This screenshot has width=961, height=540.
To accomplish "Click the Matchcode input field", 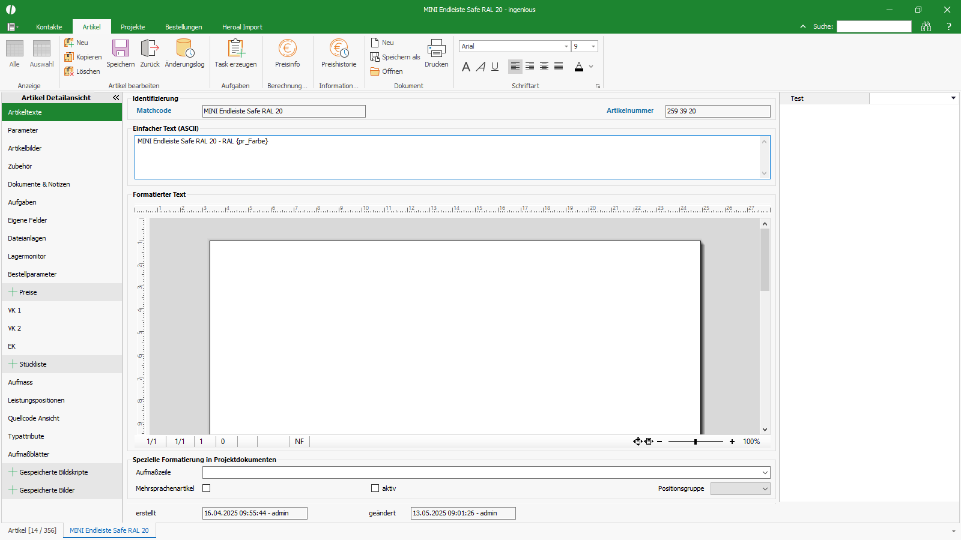I will [283, 111].
